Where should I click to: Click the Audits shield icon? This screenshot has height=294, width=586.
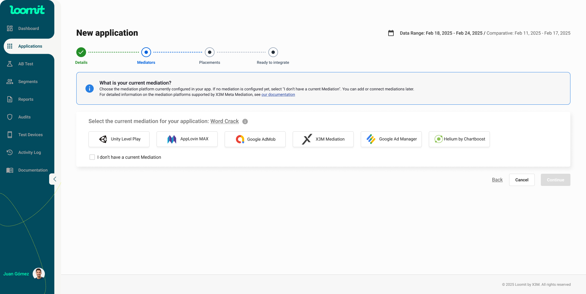pos(10,117)
